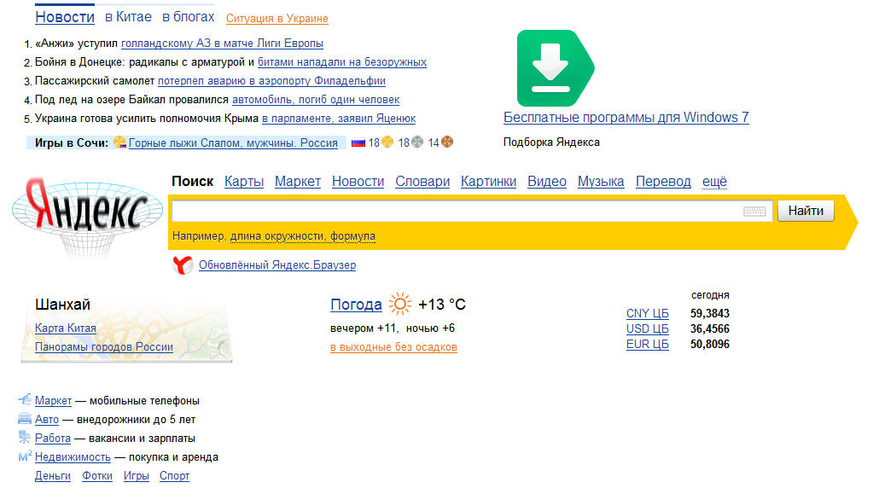Open Горные лыжи Слалом Sochi link

233,143
